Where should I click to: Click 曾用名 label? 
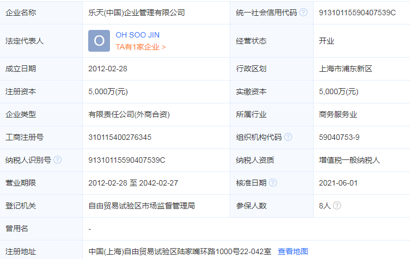pos(17,229)
